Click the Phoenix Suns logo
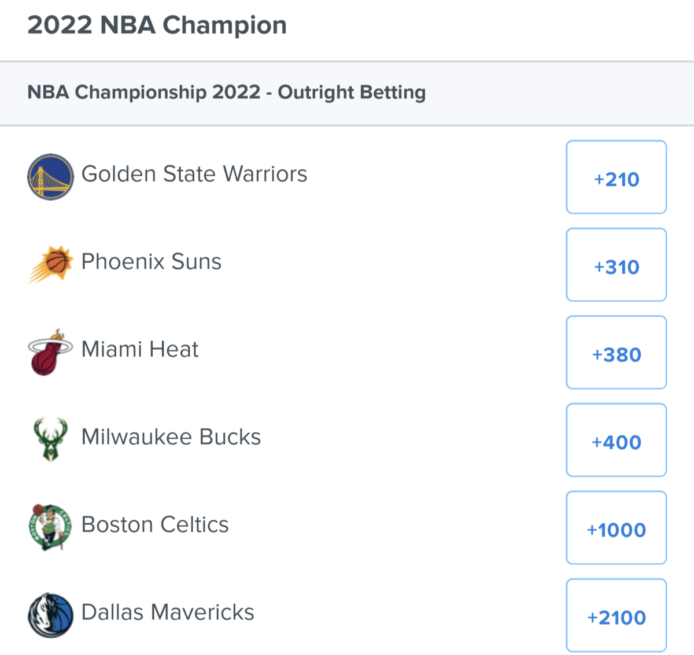 [50, 264]
